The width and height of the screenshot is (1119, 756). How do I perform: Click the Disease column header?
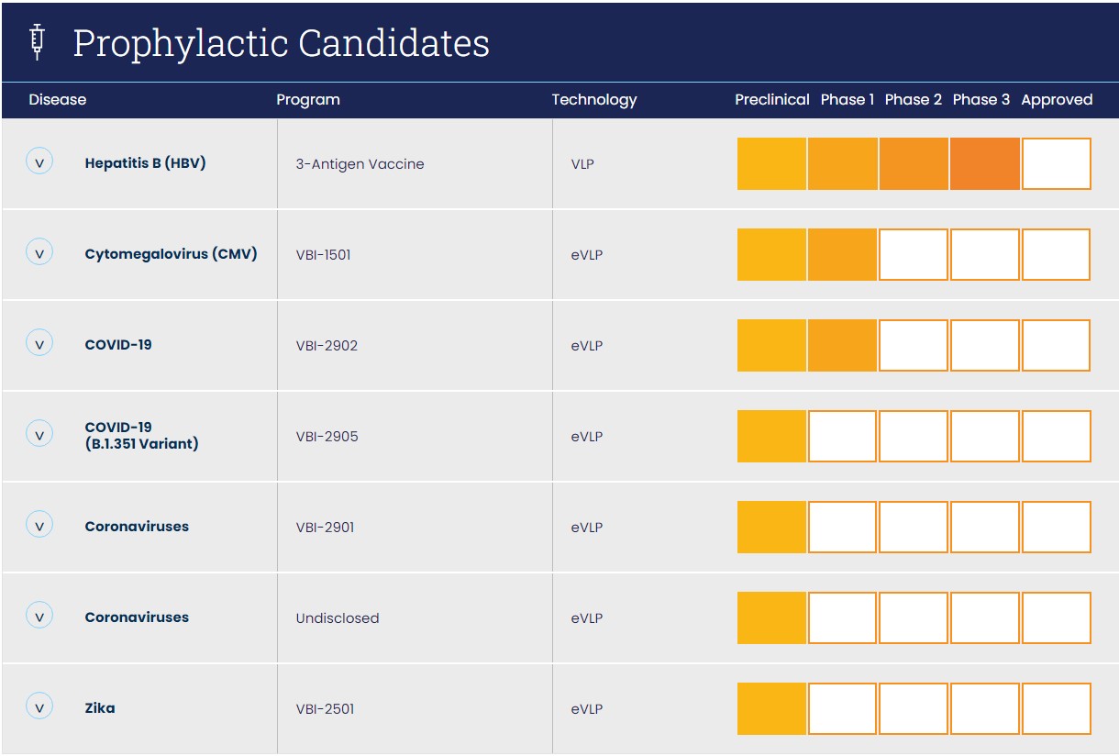click(x=57, y=100)
